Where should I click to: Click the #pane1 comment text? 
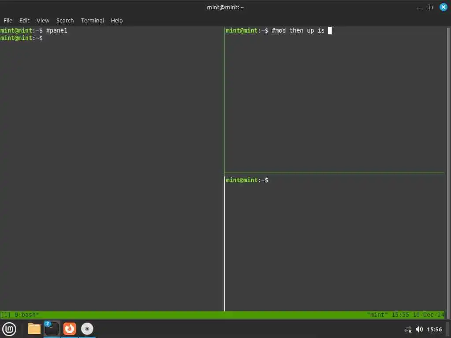tap(57, 30)
